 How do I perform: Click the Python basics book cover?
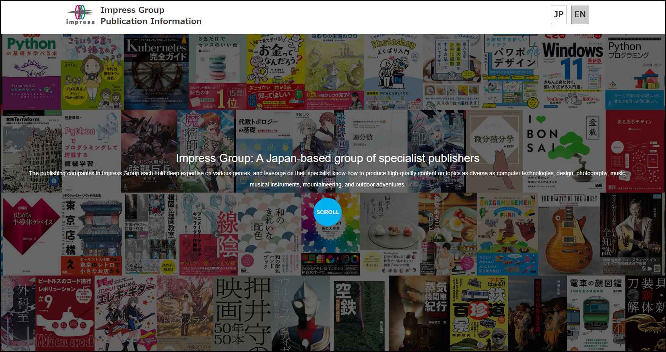point(31,72)
